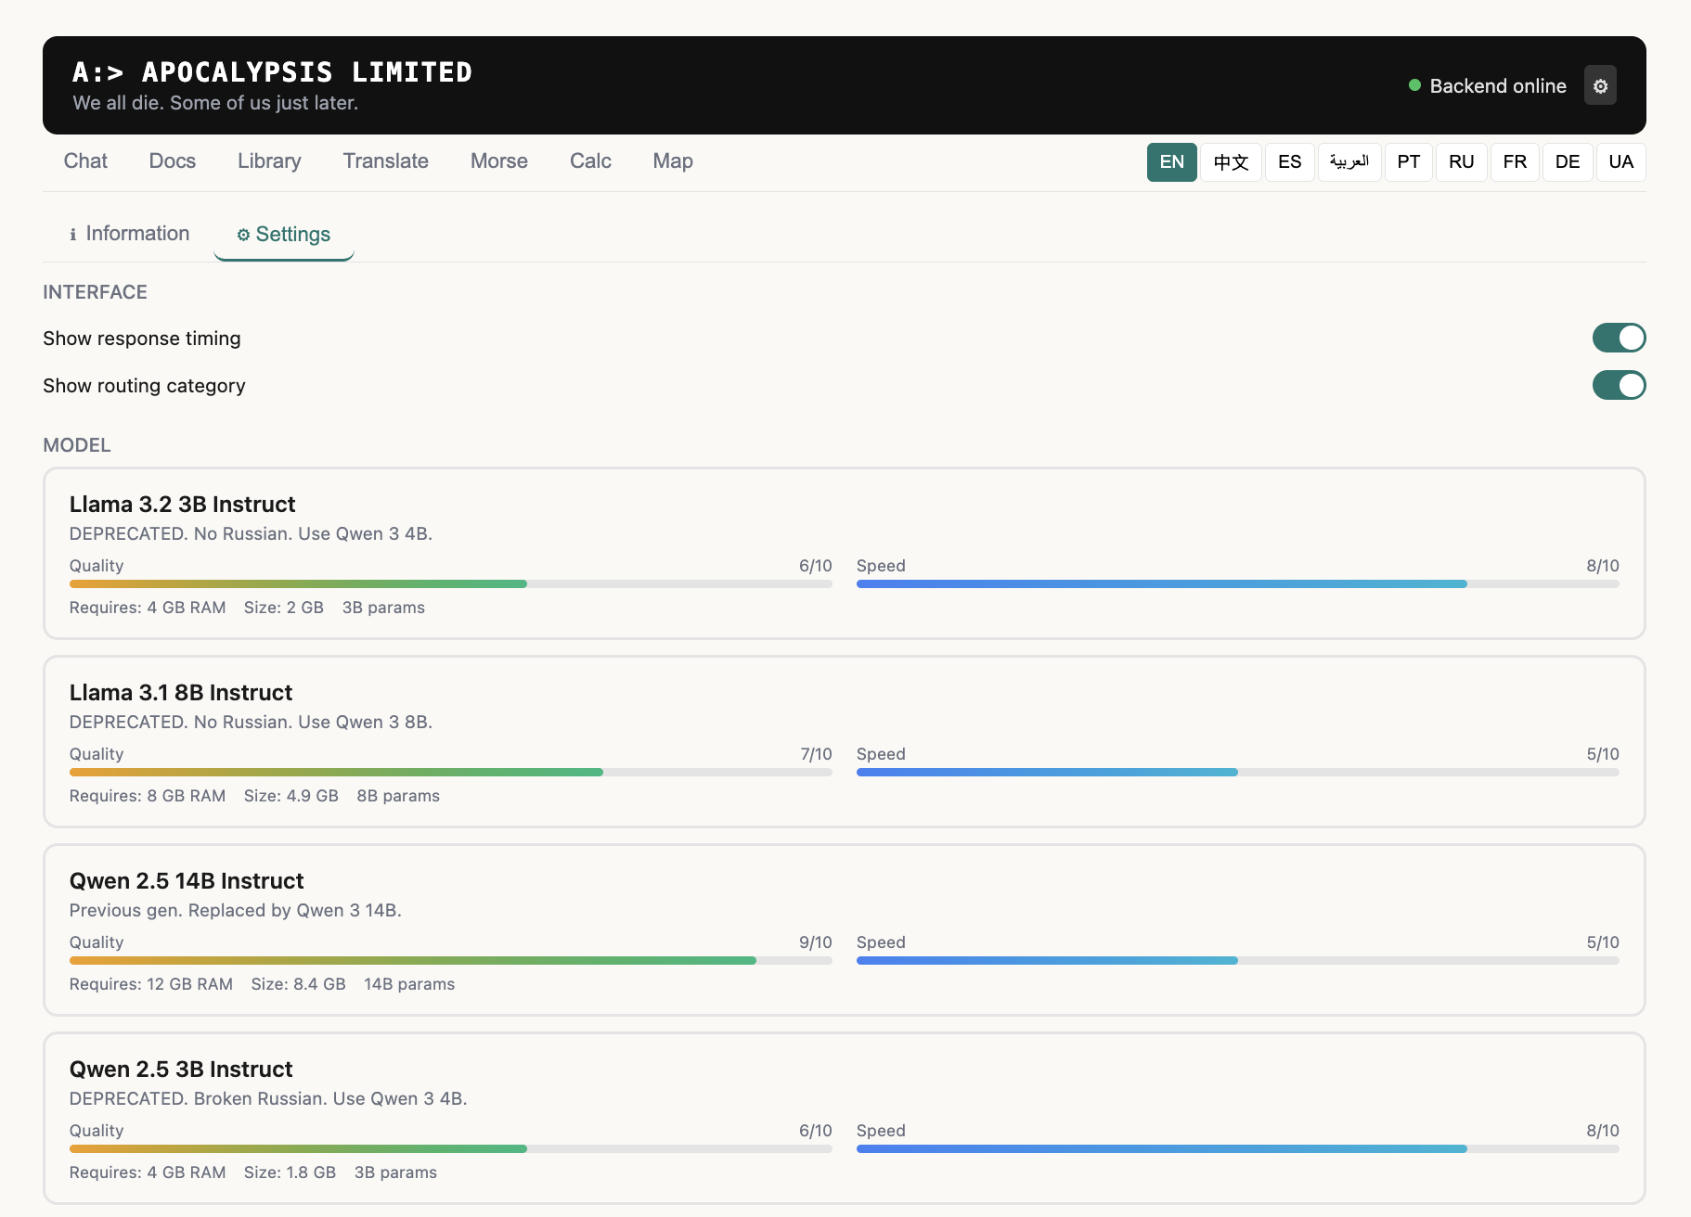Click the info icon beside Information
1691x1217 pixels.
pyautogui.click(x=72, y=234)
